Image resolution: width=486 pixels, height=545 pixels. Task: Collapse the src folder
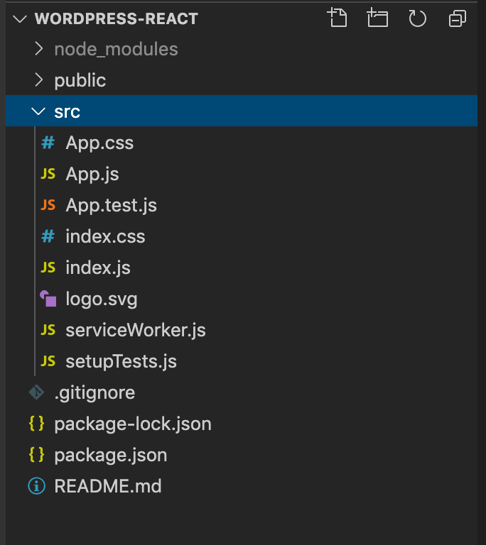(38, 111)
